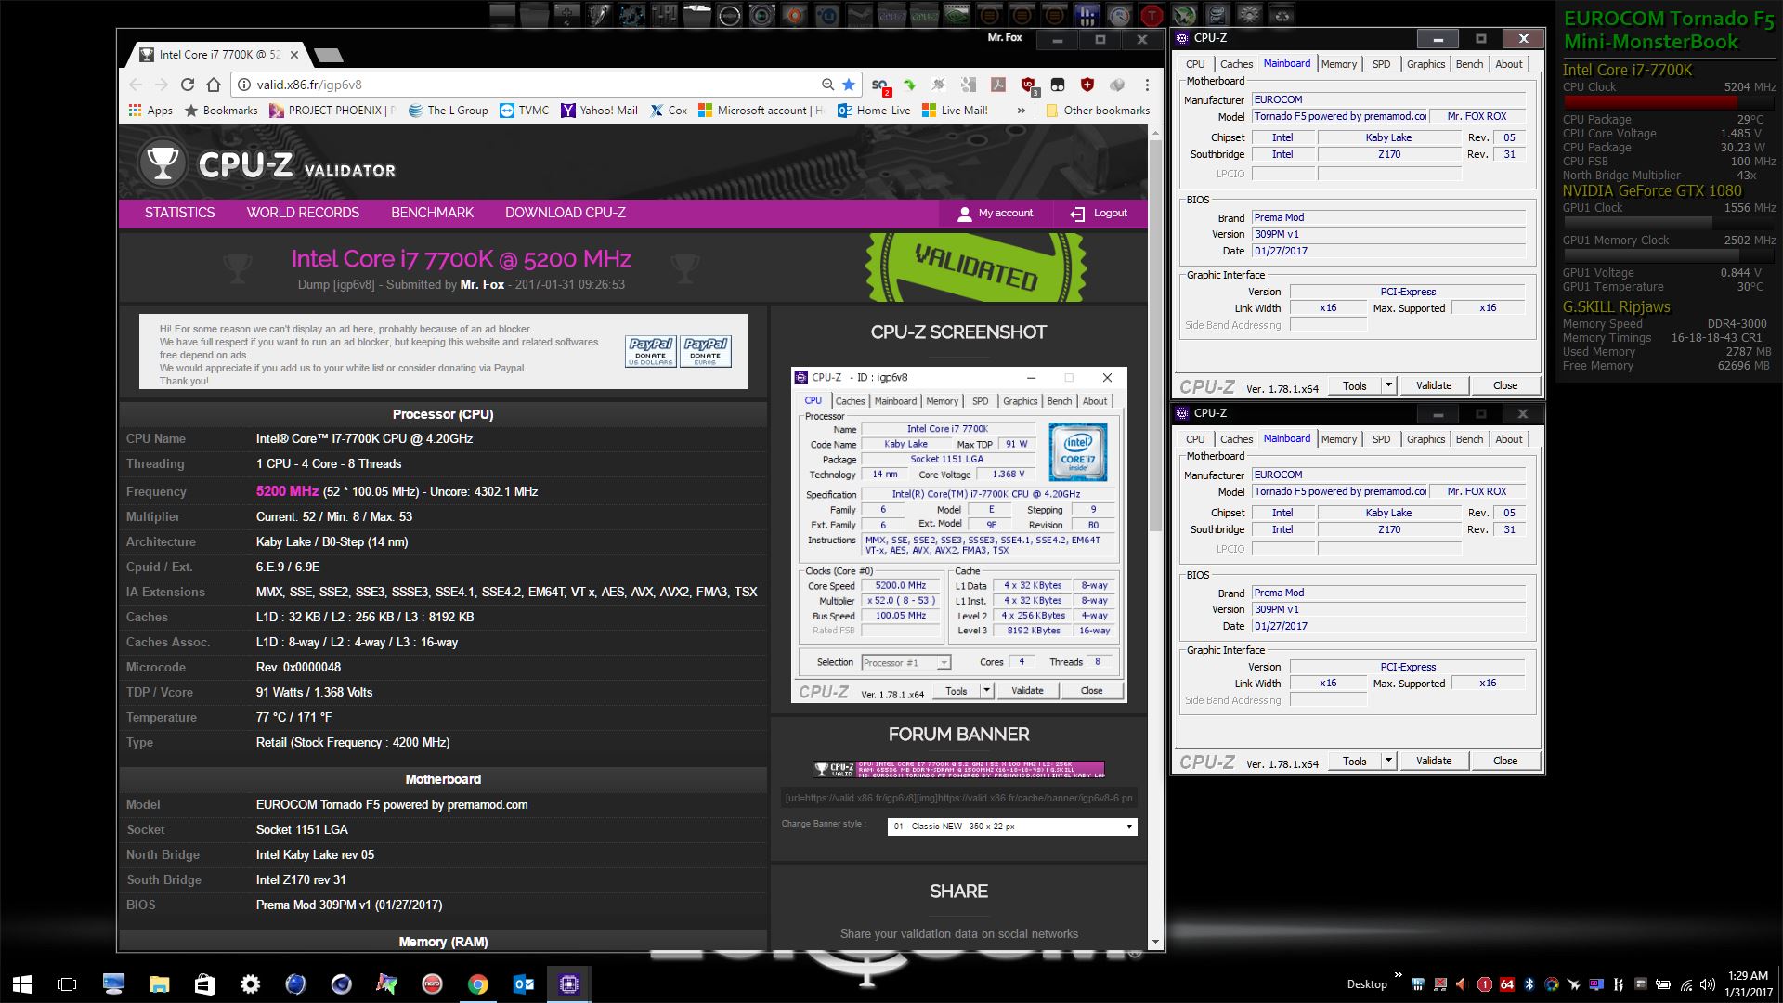Switch to Memory tab in top CPU-Z window
This screenshot has height=1003, width=1783.
coord(1338,64)
